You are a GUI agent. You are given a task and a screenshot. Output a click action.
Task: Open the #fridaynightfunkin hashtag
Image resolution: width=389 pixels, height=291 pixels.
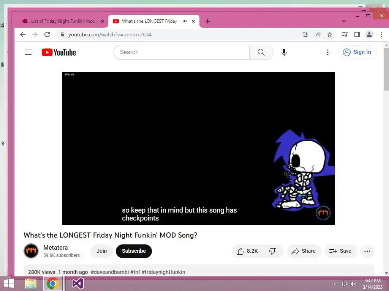[x=163, y=272]
